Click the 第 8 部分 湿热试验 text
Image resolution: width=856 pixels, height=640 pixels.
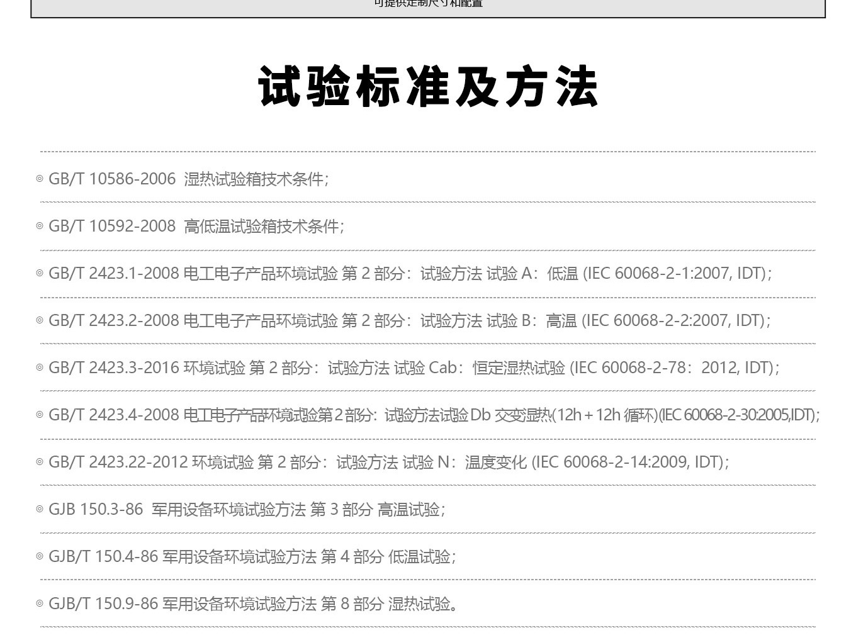388,604
